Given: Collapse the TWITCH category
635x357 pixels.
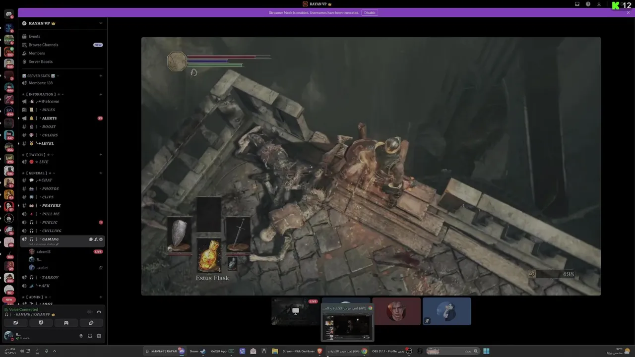Looking at the screenshot, I should pos(37,155).
